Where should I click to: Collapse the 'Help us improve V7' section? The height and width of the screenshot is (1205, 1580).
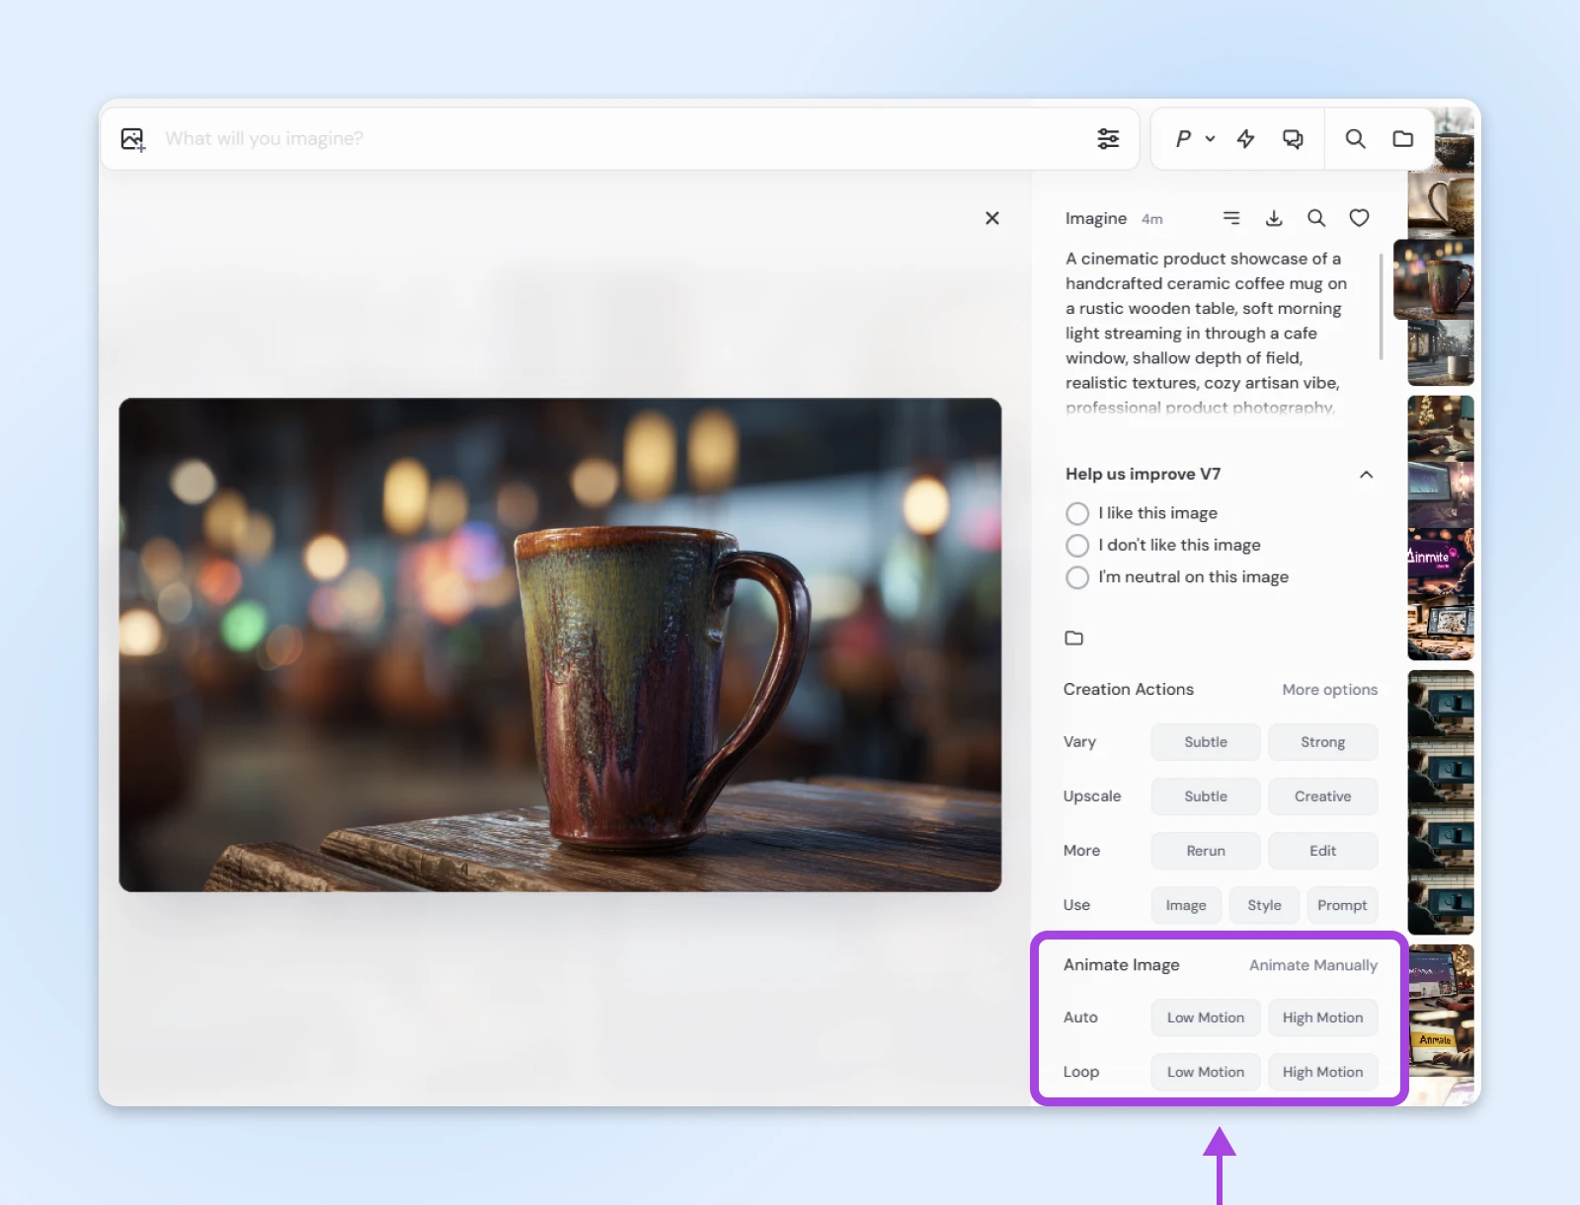tap(1366, 475)
